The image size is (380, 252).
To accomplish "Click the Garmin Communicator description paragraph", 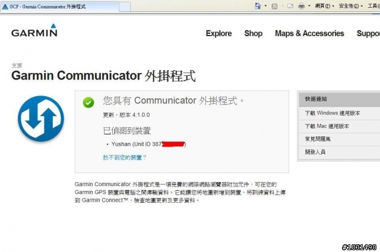I will [180, 192].
